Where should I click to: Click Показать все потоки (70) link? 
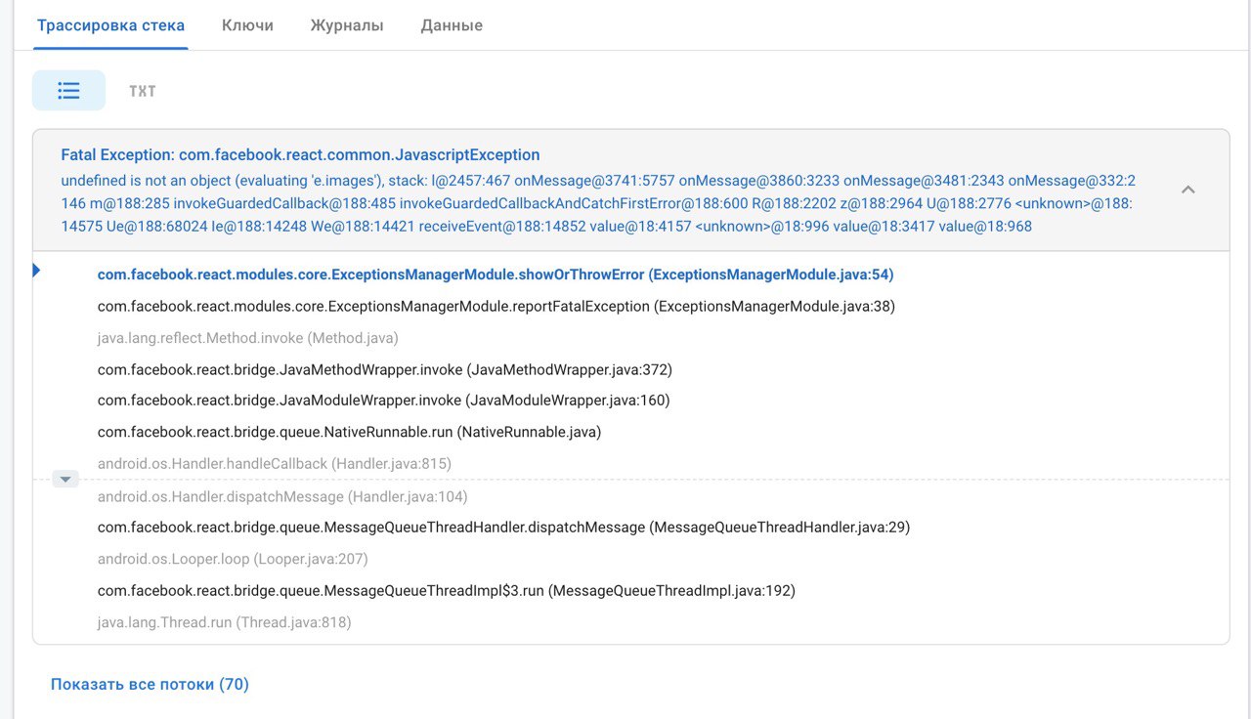[150, 685]
